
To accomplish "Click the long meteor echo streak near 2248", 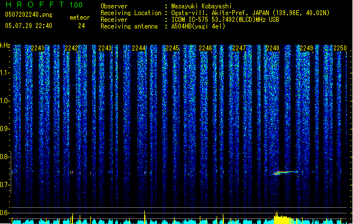I will tap(284, 173).
